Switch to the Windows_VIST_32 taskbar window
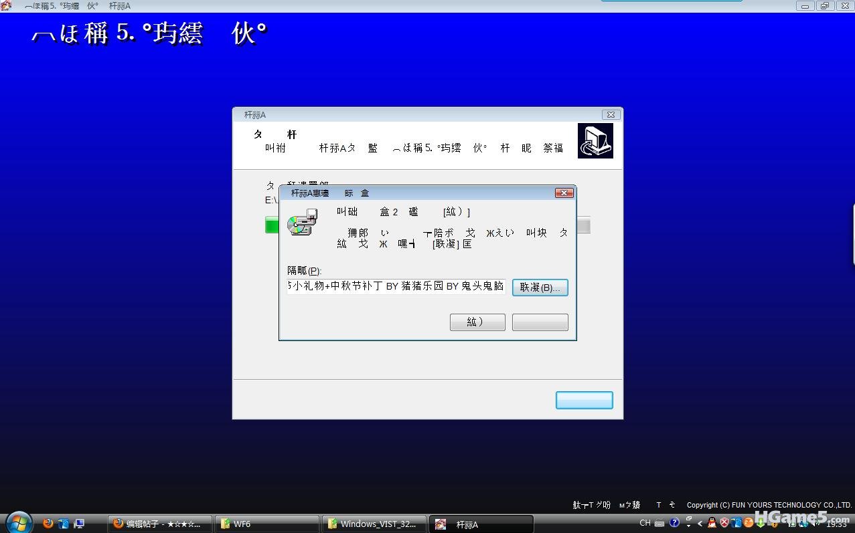Viewport: 855px width, 533px height. tap(374, 524)
